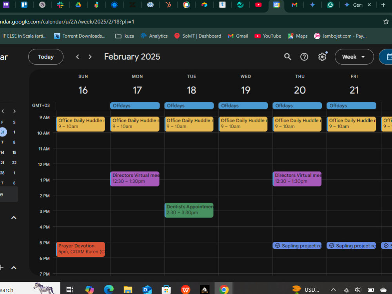Open Copilot from the taskbar
The image size is (392, 294).
(89, 290)
